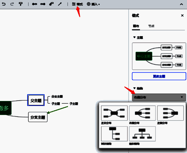
Task: Click the second node-insert icon in toolbar
Action: tap(43, 4)
